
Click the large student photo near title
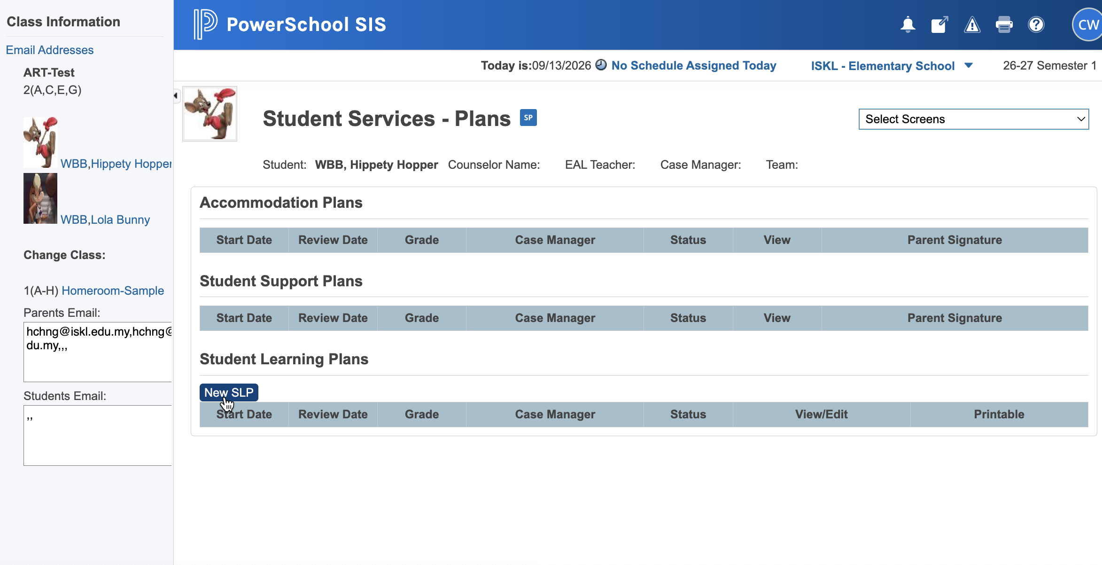(210, 114)
